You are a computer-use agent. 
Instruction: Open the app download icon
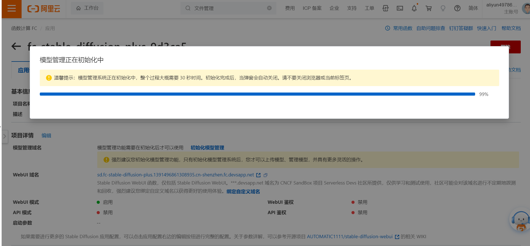(x=386, y=8)
